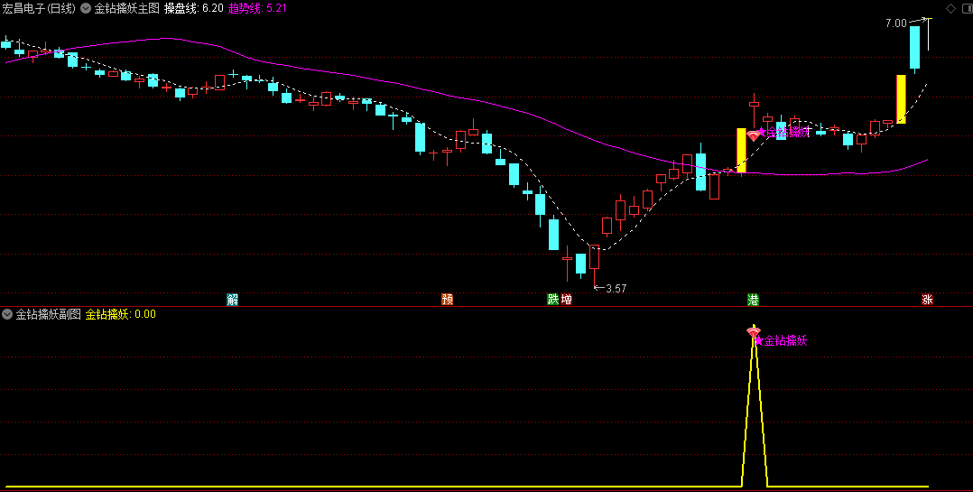This screenshot has width=973, height=492.
Task: Click the 金钻擒妖副图 indicator name
Action: pyautogui.click(x=49, y=314)
